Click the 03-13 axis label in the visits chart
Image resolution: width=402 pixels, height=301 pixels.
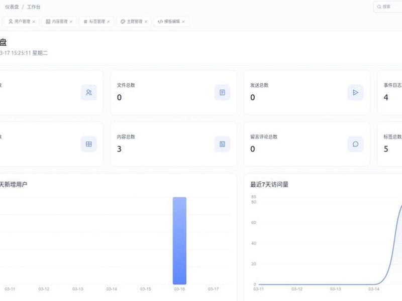click(x=335, y=289)
